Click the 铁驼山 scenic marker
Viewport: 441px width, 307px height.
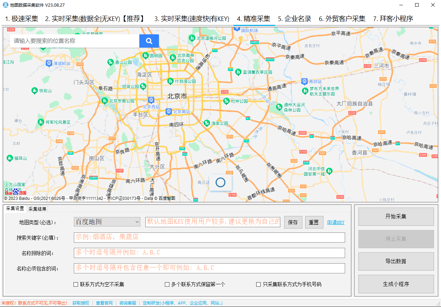click(34, 91)
